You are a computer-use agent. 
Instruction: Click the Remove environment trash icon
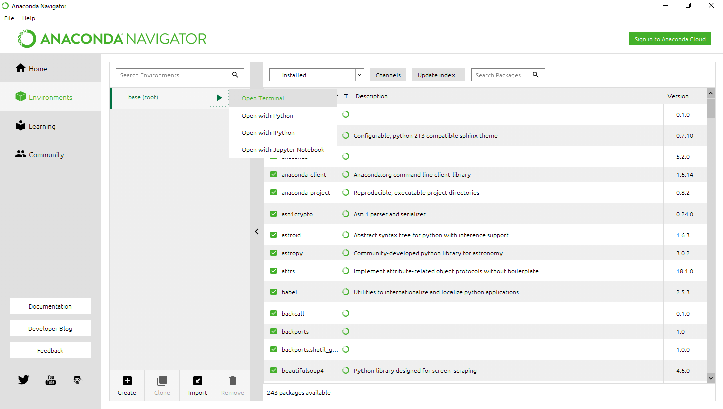pos(232,381)
